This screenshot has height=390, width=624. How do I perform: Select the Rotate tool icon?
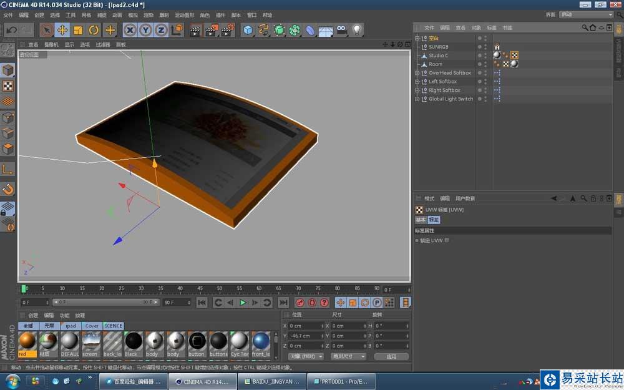point(94,30)
